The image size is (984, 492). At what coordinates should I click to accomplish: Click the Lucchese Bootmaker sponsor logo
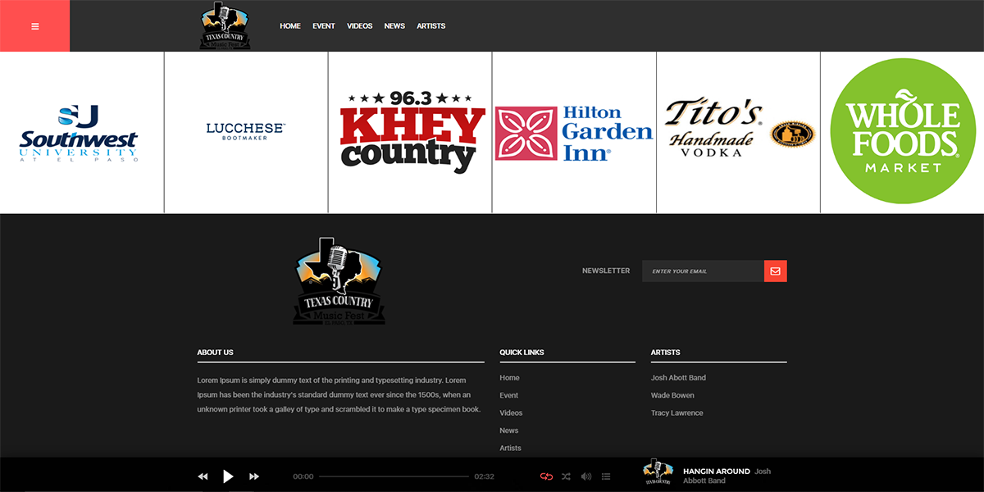246,131
